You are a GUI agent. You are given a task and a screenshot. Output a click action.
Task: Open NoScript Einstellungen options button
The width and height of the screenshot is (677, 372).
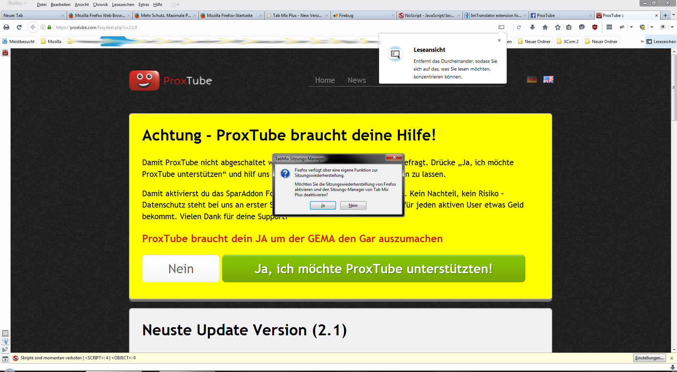tap(649, 358)
